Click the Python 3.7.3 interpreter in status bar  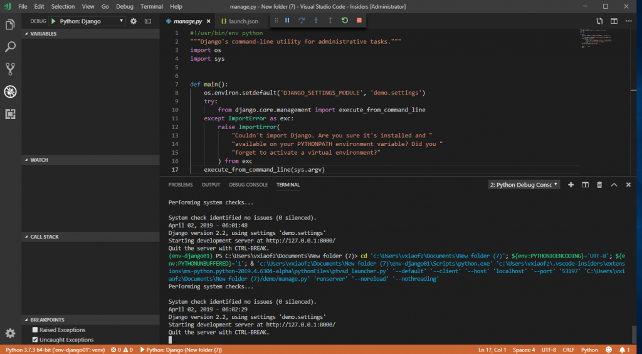click(x=53, y=350)
